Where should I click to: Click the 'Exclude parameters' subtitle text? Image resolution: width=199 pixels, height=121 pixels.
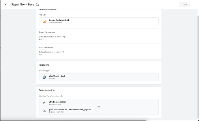57,112
